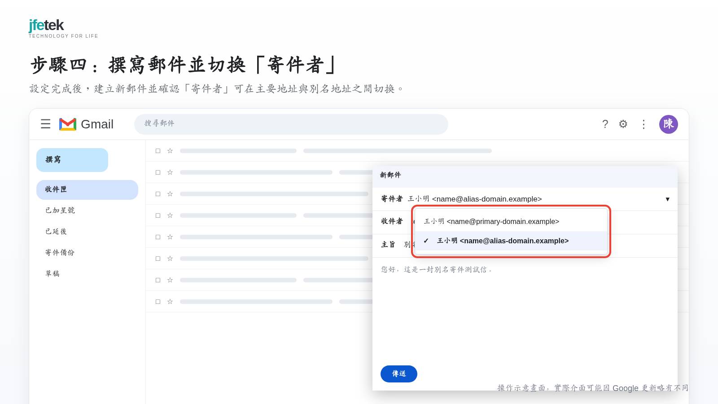
Task: Open the three-dot more options menu
Action: (644, 124)
